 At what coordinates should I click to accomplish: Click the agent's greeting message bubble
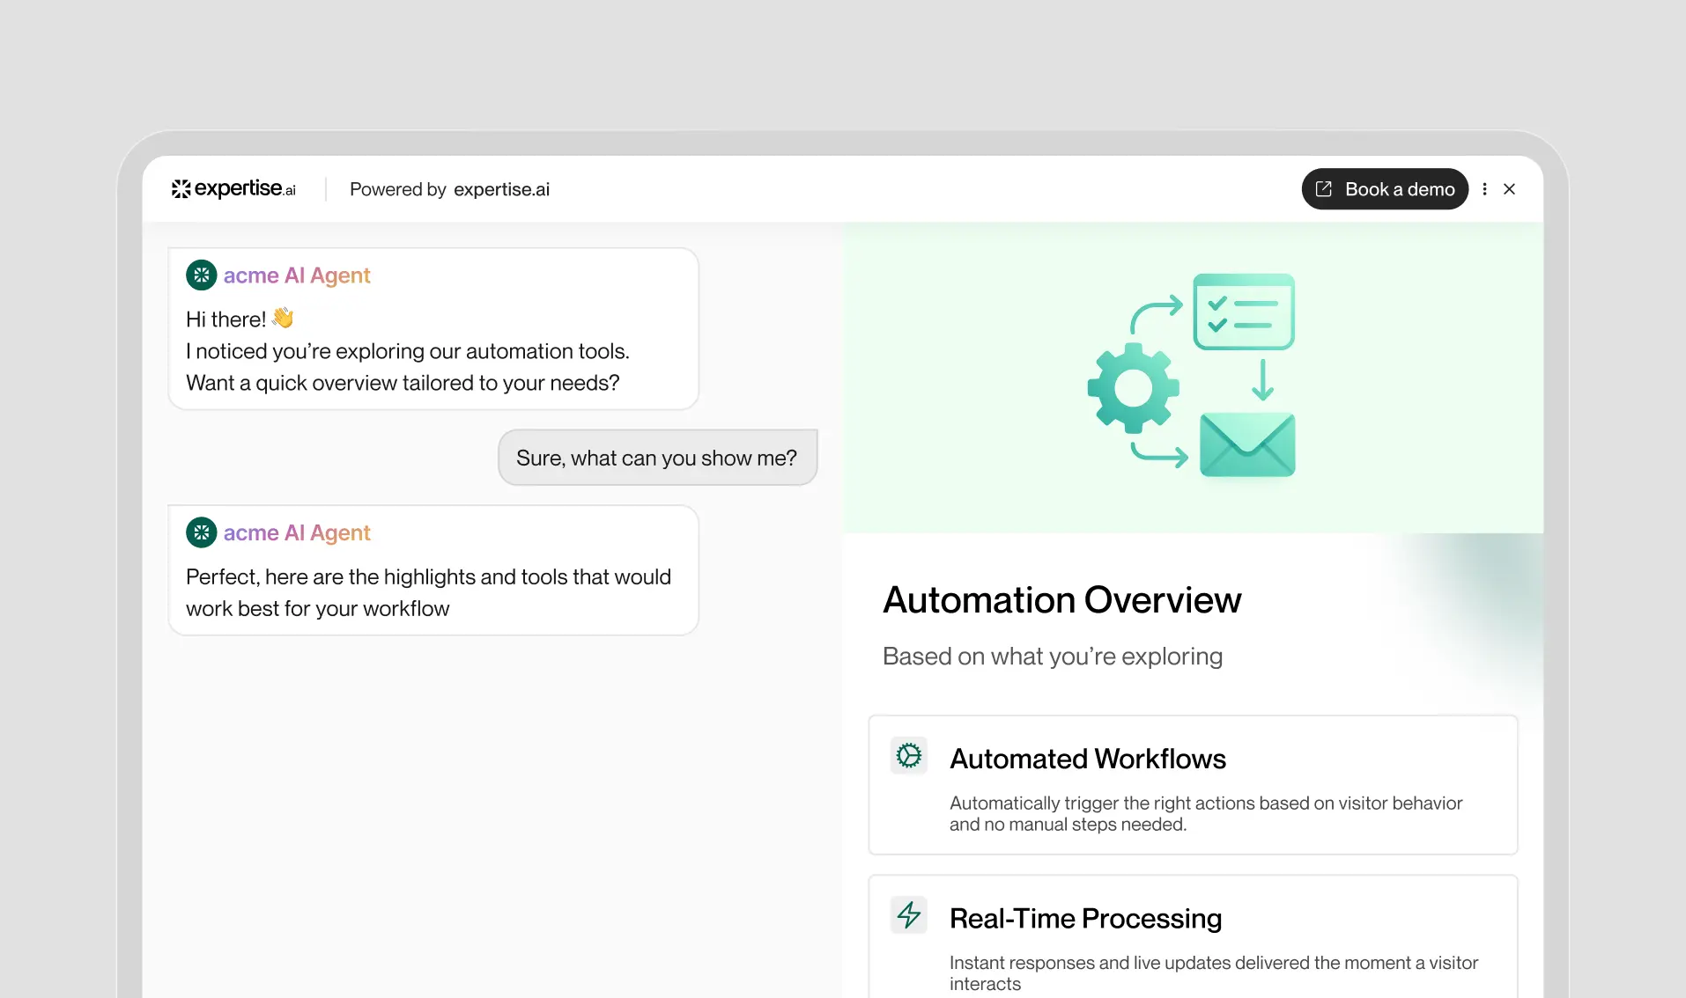pyautogui.click(x=433, y=350)
